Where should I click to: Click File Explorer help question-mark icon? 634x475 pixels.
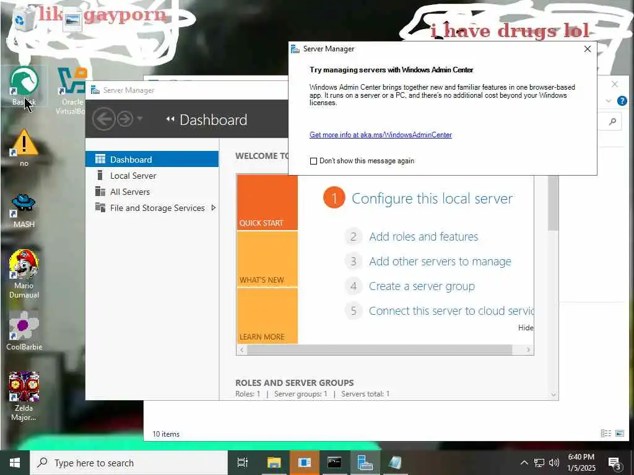coord(622,101)
